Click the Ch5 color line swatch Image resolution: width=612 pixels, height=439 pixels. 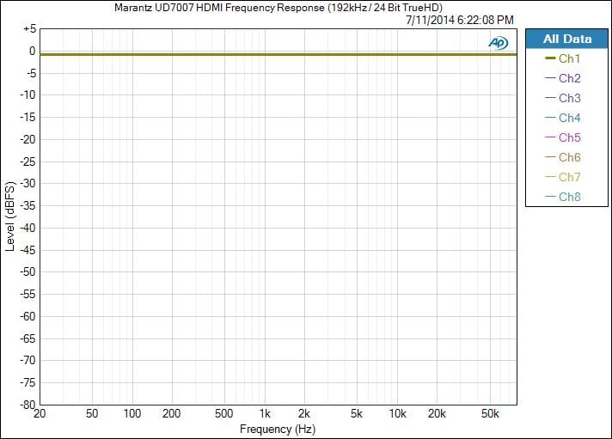click(550, 137)
